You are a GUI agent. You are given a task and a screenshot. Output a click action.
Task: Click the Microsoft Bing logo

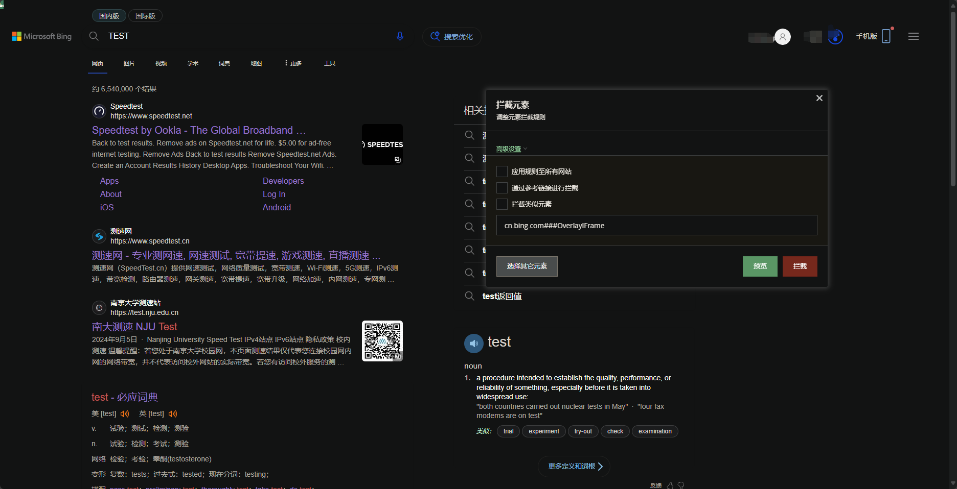pyautogui.click(x=42, y=36)
